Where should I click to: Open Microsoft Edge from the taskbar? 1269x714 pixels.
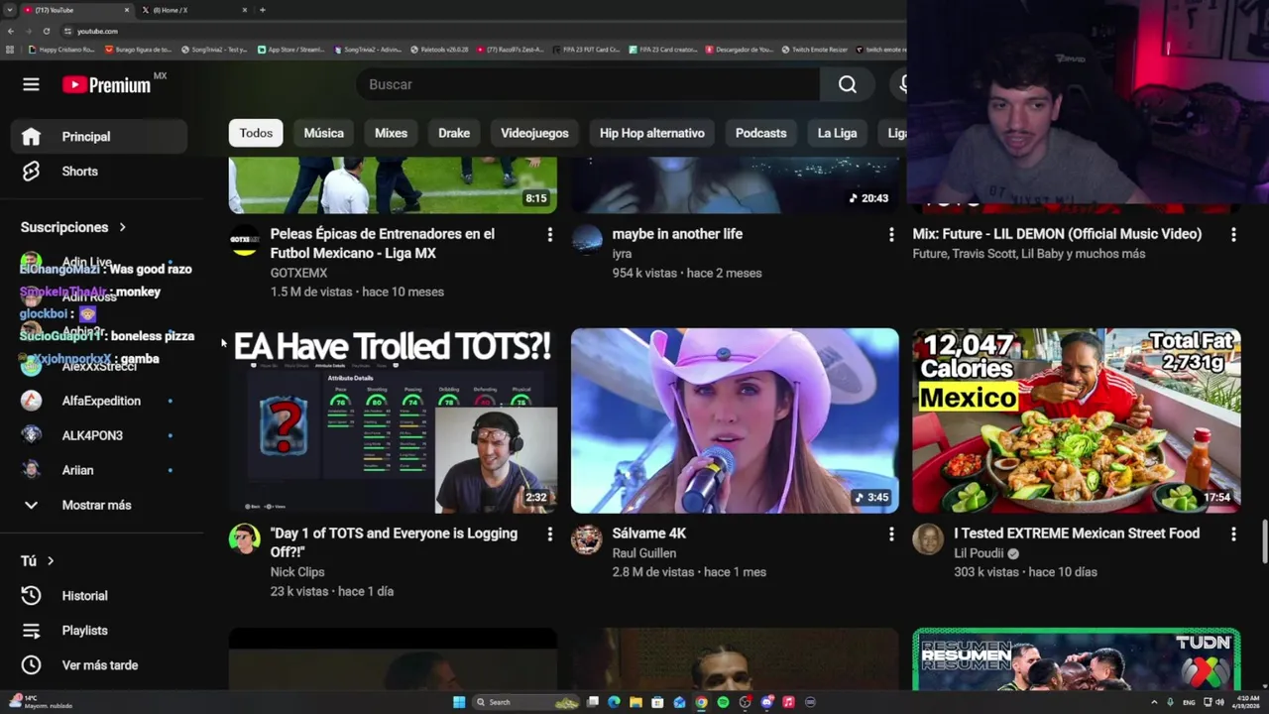[614, 702]
